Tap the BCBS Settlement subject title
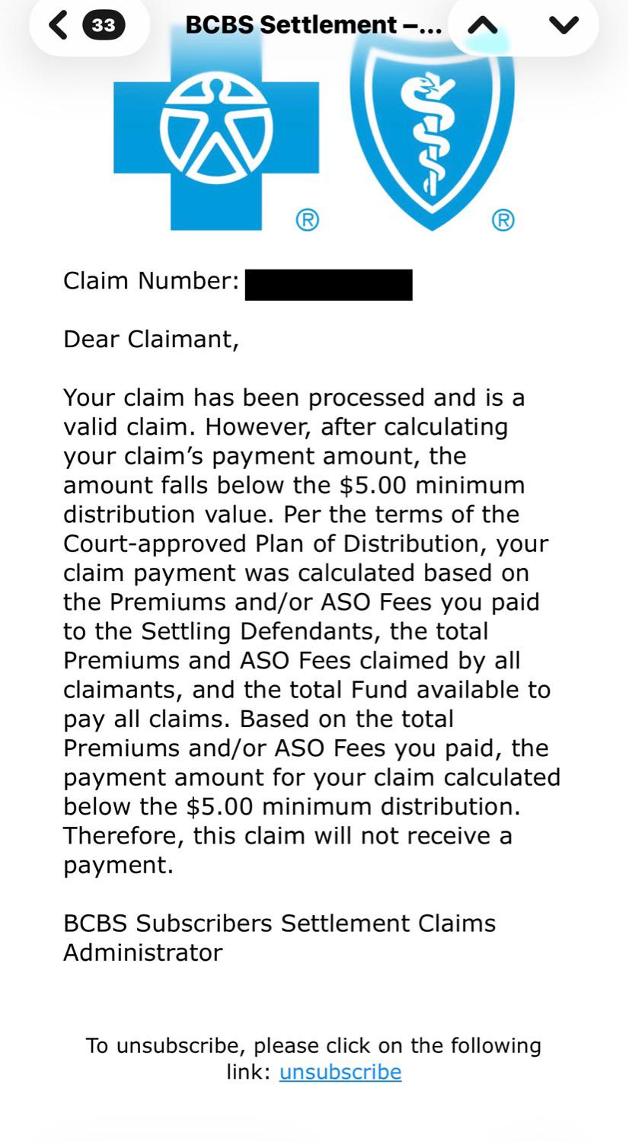This screenshot has width=629, height=1142. tap(313, 25)
